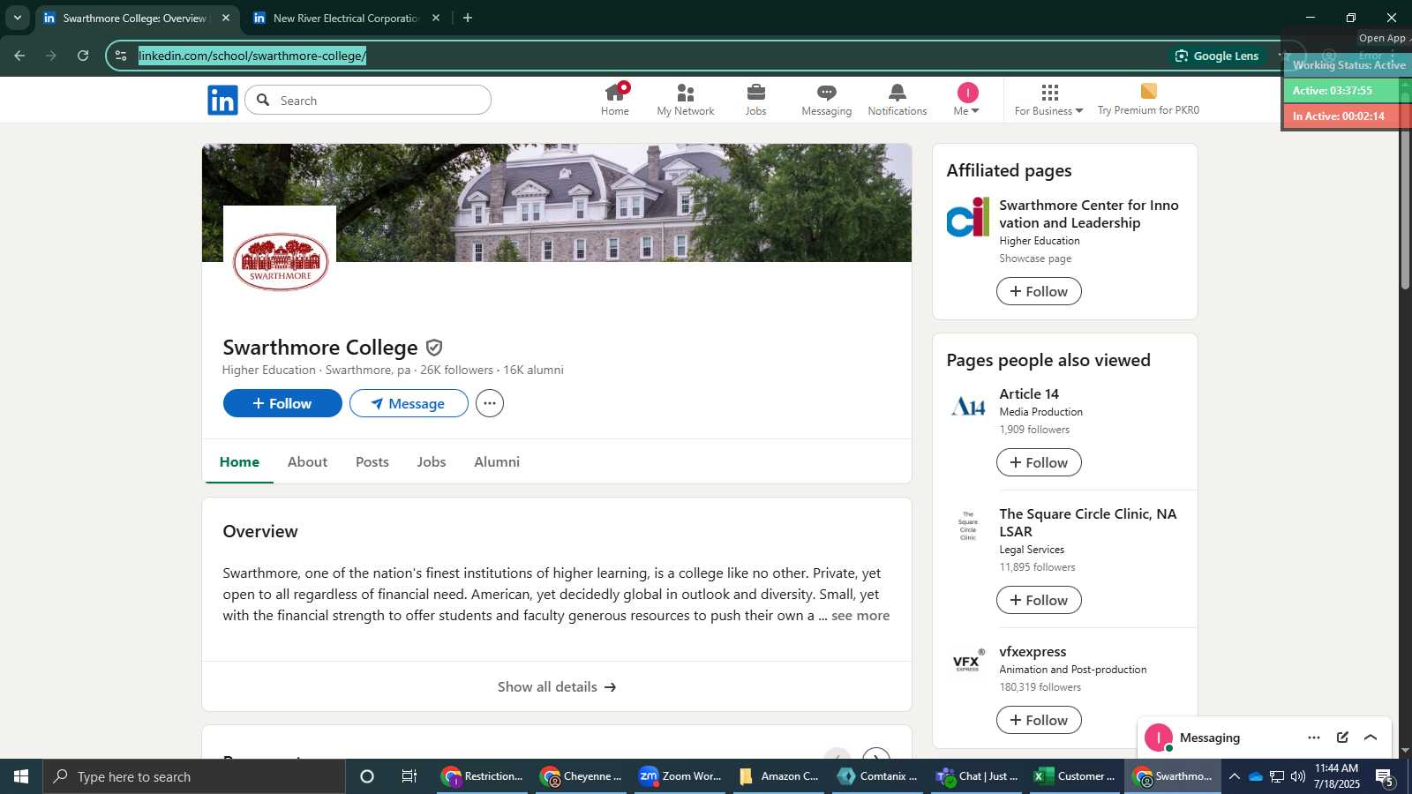The height and width of the screenshot is (794, 1412).
Task: Open the Me profile menu
Action: coord(967,100)
